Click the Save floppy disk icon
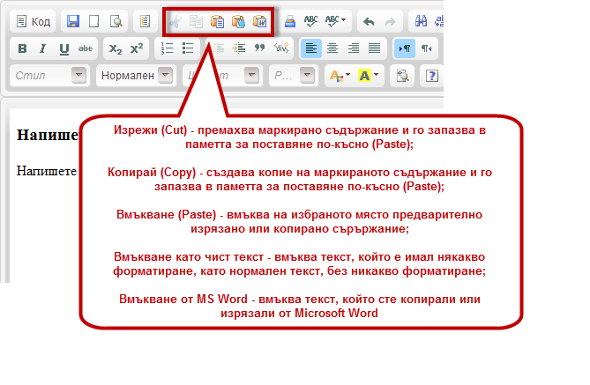Screen dimensions: 590x385 click(73, 21)
